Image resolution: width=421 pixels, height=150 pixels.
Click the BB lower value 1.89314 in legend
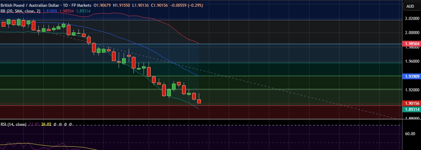point(83,11)
